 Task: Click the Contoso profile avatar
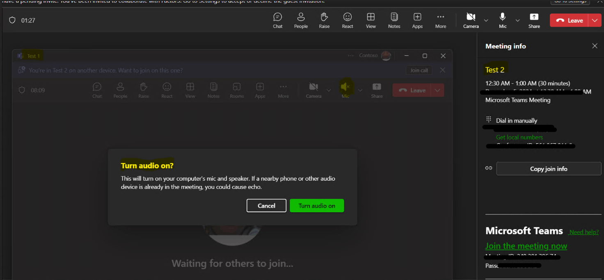[386, 56]
